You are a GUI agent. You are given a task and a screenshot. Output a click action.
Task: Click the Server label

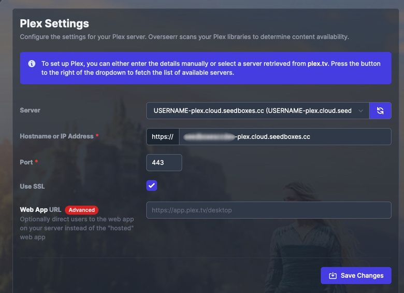[x=30, y=110]
